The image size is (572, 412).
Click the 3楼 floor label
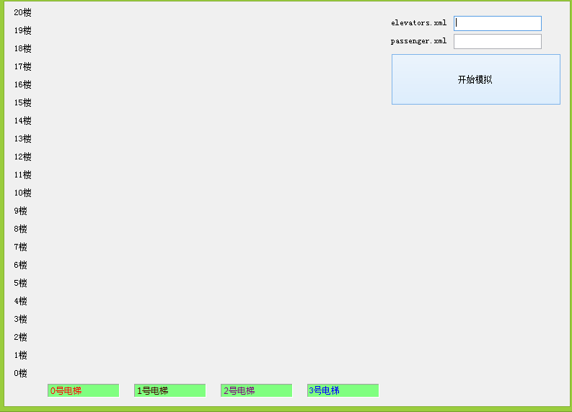click(x=20, y=320)
